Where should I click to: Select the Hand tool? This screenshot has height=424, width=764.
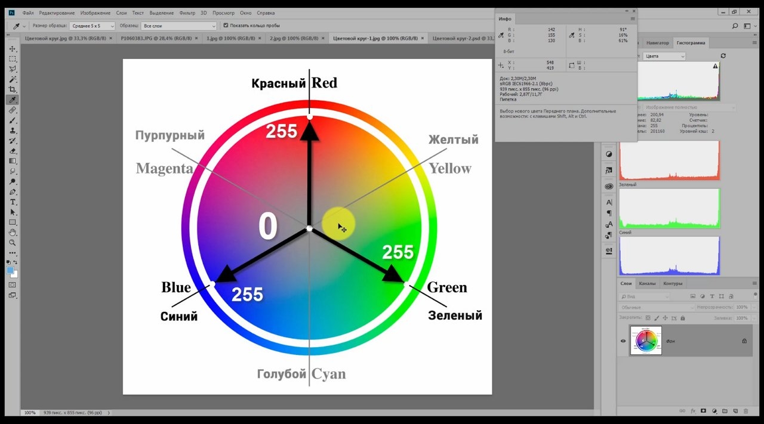(13, 233)
